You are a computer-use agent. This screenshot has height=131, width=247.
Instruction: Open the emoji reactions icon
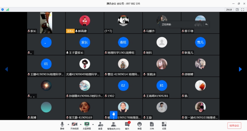click(x=140, y=125)
